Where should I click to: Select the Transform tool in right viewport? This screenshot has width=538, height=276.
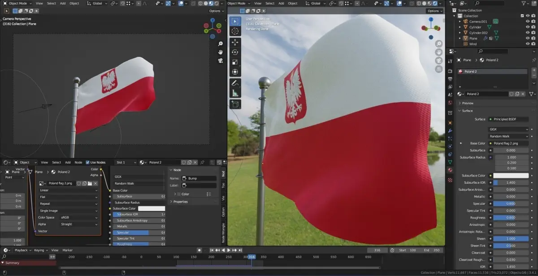click(235, 72)
